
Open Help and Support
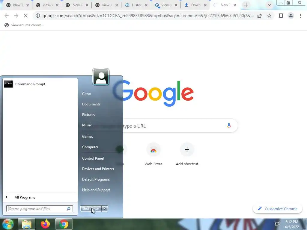click(96, 190)
